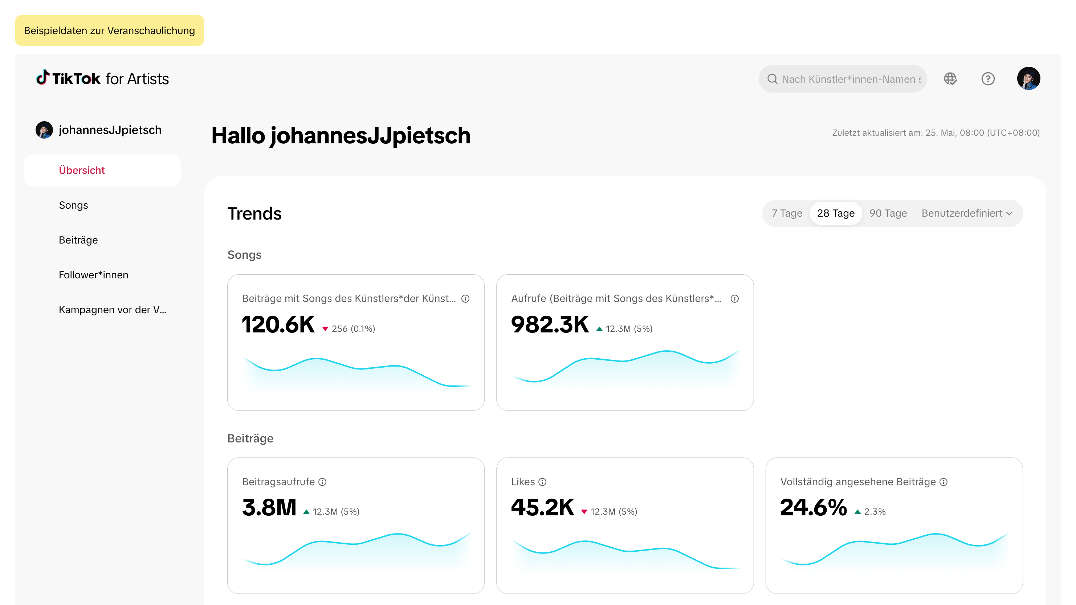Open the help question mark icon
The width and height of the screenshot is (1076, 605).
pyautogui.click(x=988, y=78)
